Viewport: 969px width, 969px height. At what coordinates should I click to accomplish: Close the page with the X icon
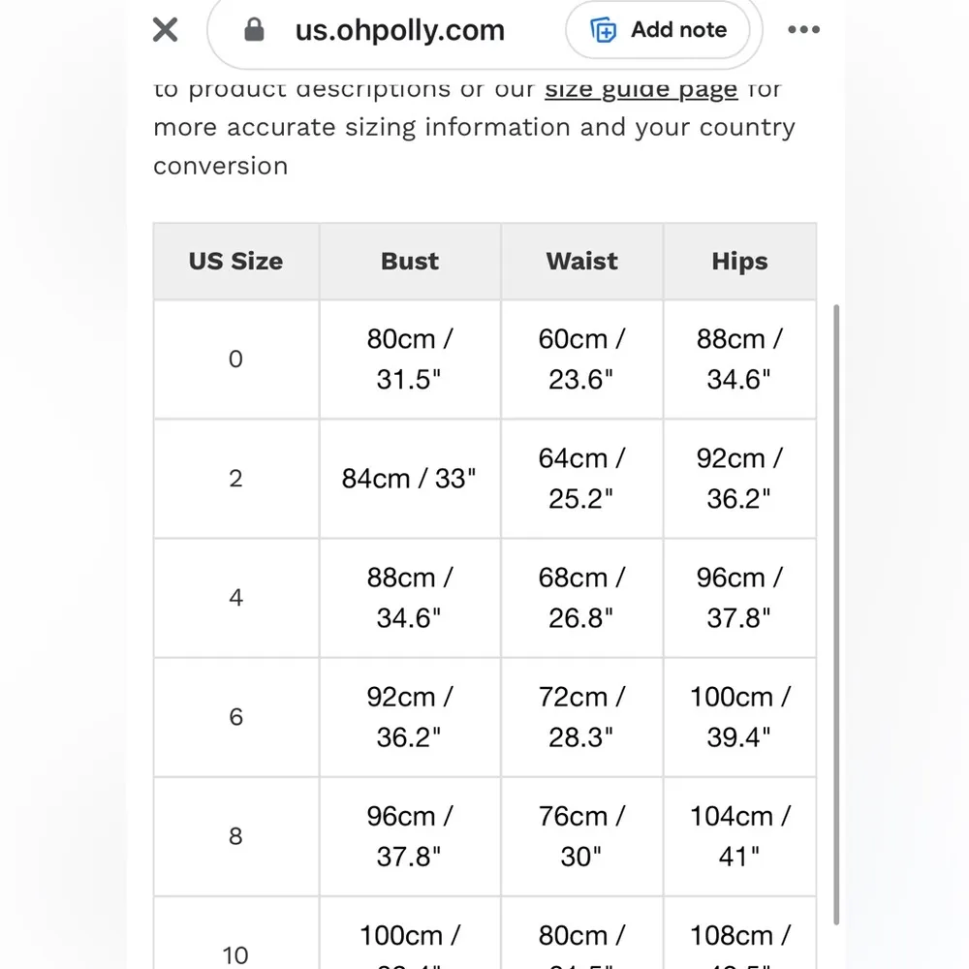(x=166, y=30)
